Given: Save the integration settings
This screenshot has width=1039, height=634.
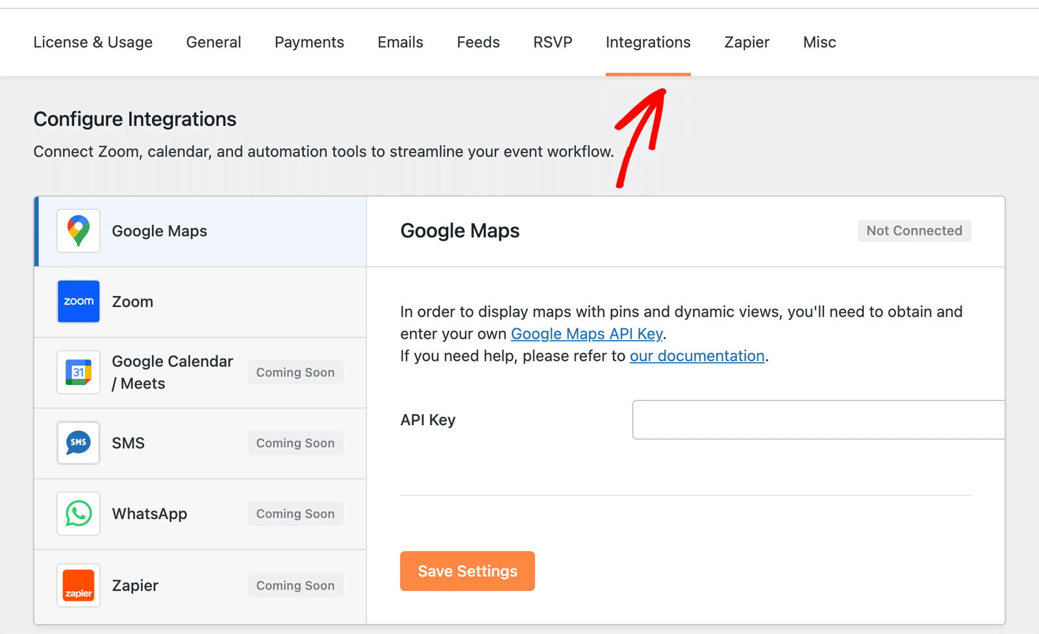Looking at the screenshot, I should click(468, 571).
